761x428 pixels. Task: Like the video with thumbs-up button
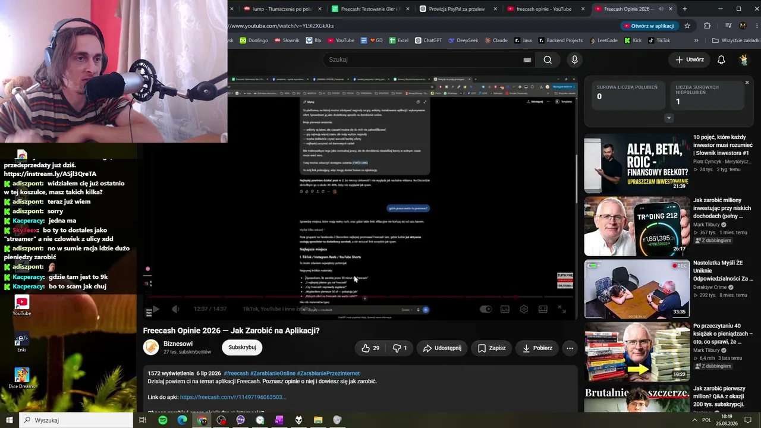(x=370, y=348)
